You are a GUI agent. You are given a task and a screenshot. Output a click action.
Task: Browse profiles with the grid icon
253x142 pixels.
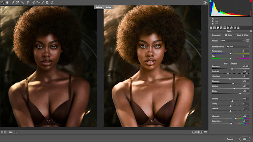coord(247,41)
